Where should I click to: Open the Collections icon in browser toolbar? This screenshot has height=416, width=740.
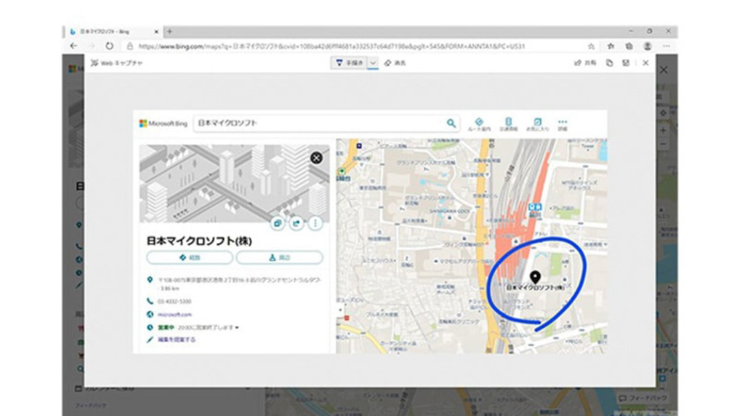(629, 46)
